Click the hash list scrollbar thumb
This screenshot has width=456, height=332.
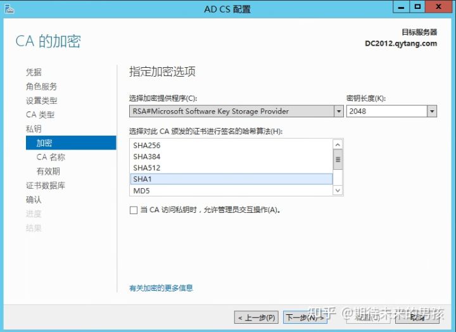pyautogui.click(x=338, y=160)
